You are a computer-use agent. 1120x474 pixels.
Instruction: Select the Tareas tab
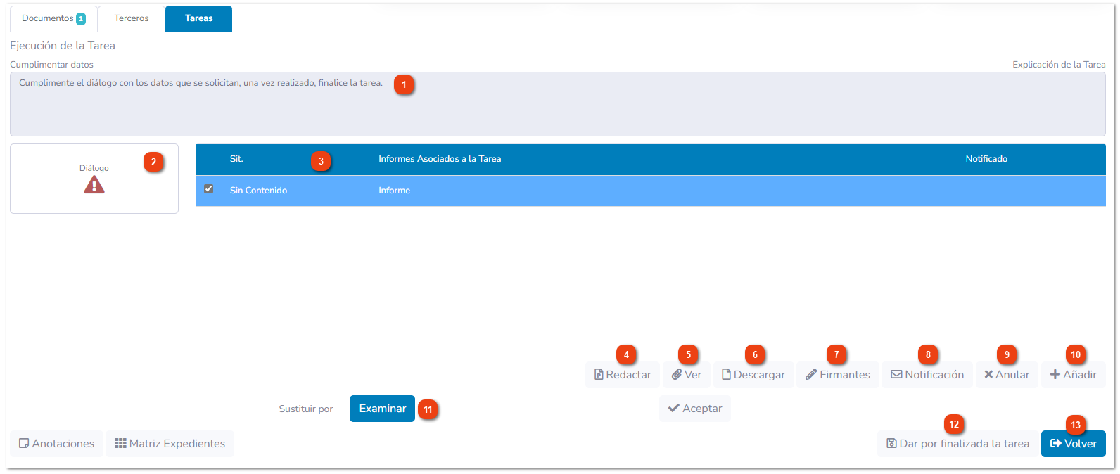click(x=198, y=18)
